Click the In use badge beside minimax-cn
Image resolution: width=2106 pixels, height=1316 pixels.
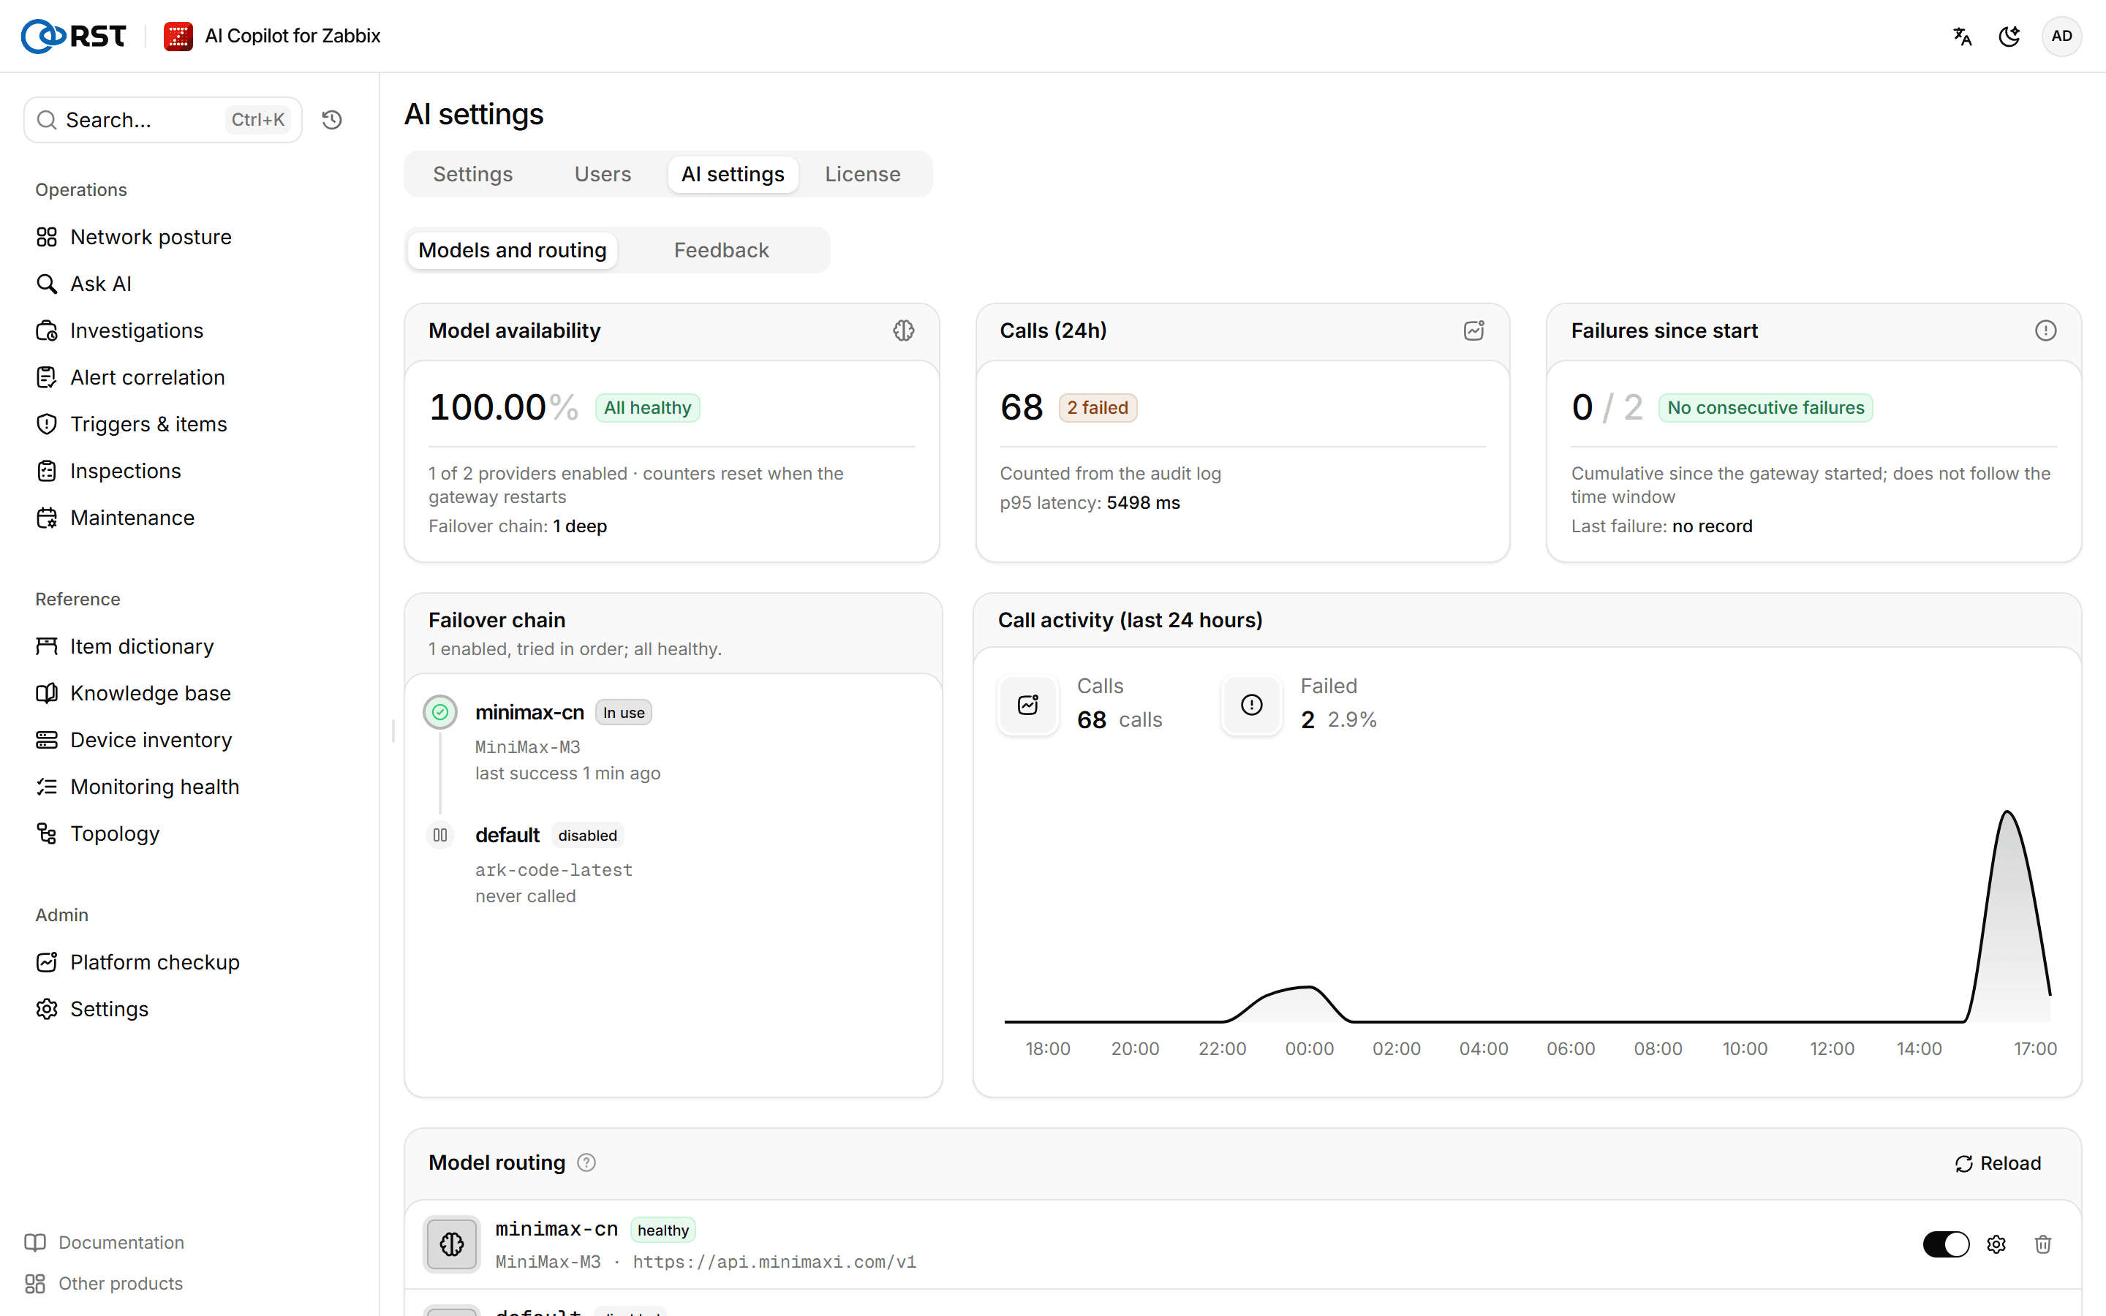pyautogui.click(x=623, y=713)
